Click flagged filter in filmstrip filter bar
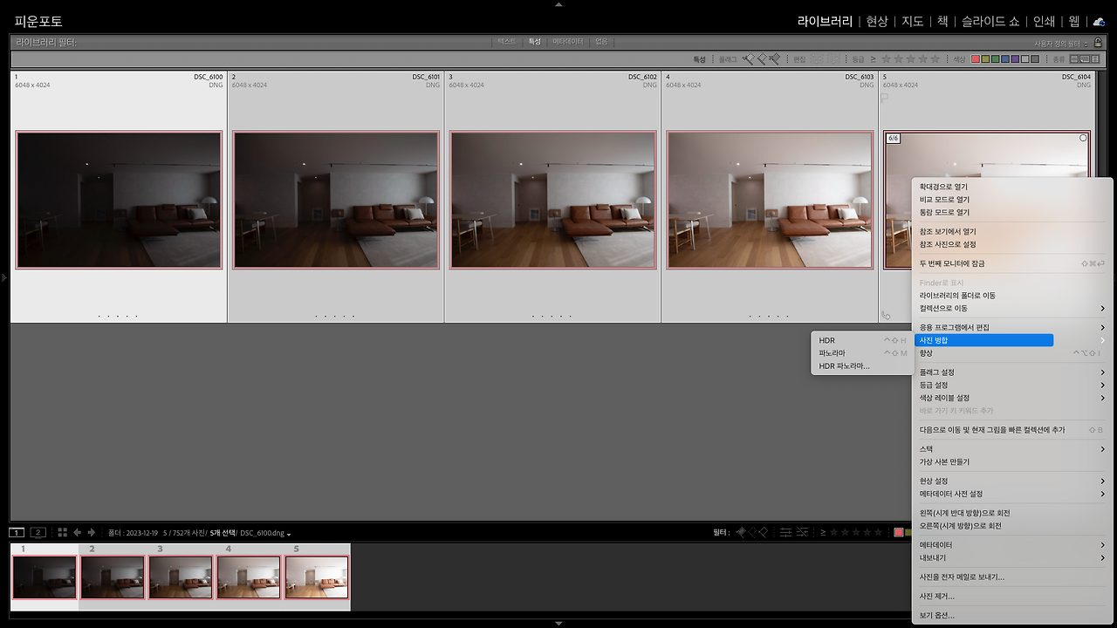 tap(741, 532)
